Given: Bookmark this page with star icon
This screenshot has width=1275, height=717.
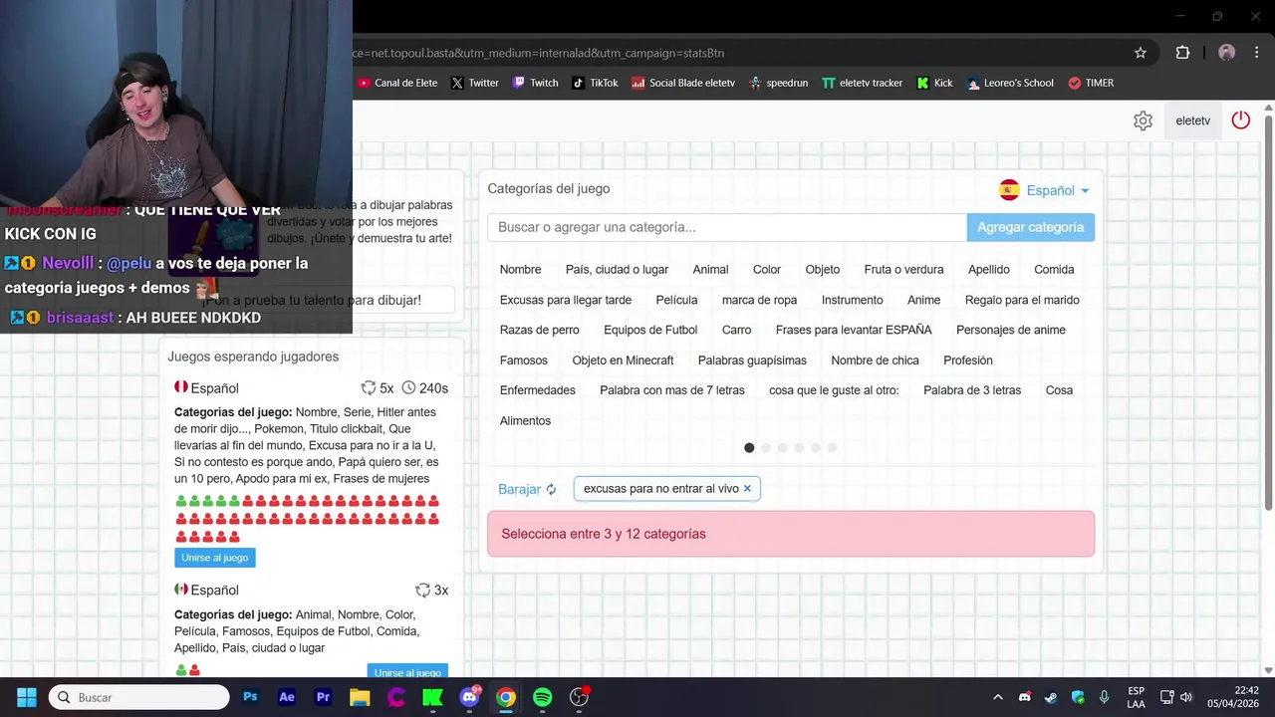Looking at the screenshot, I should pyautogui.click(x=1141, y=53).
